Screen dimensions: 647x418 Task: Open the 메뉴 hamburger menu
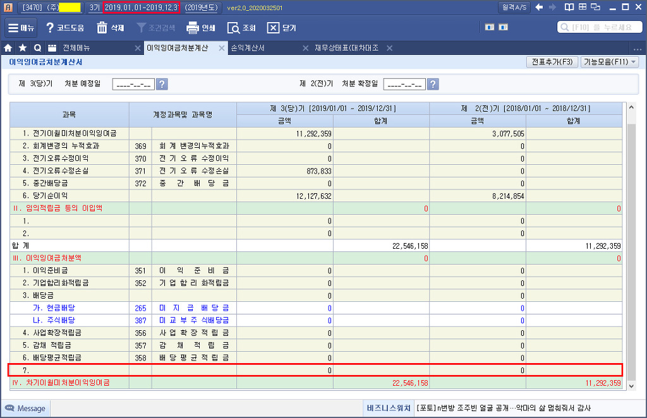coord(21,28)
